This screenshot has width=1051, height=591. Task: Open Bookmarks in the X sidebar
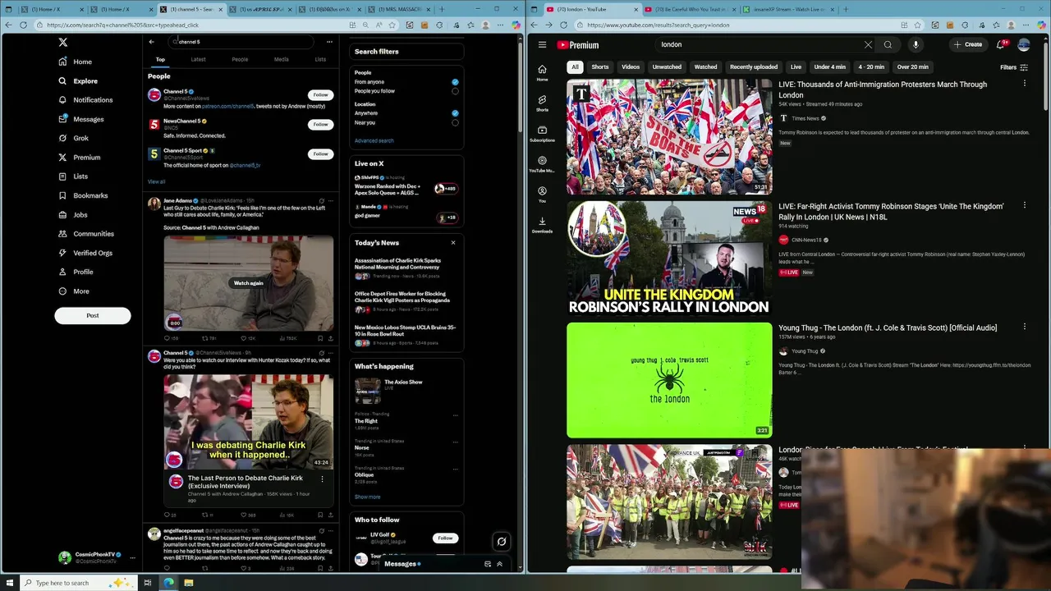click(x=82, y=195)
